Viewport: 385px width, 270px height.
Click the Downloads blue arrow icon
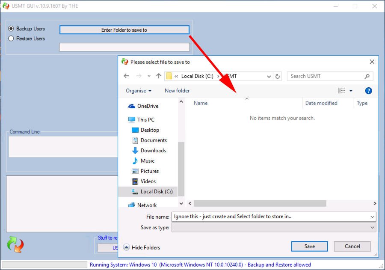[x=135, y=151]
